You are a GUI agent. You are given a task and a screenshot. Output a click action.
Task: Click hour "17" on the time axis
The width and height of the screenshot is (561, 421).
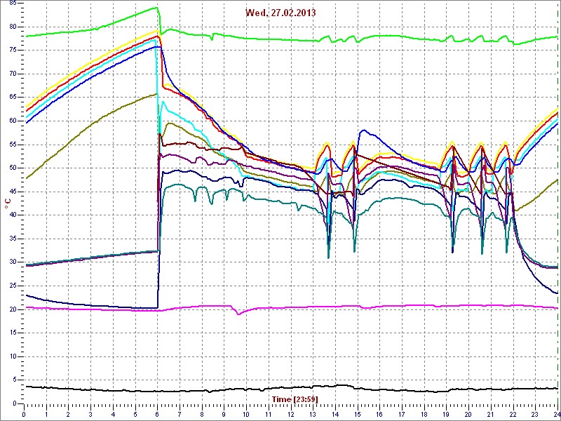click(402, 414)
